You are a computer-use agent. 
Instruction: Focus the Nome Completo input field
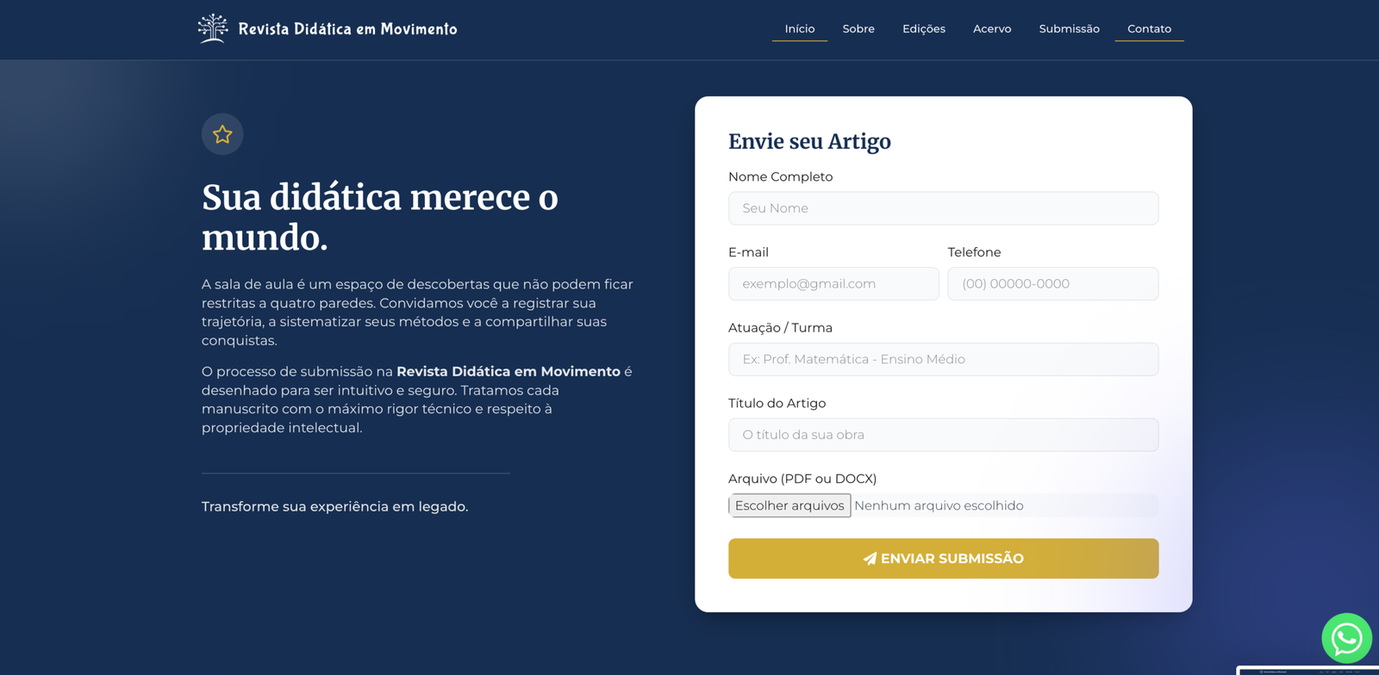pos(943,208)
